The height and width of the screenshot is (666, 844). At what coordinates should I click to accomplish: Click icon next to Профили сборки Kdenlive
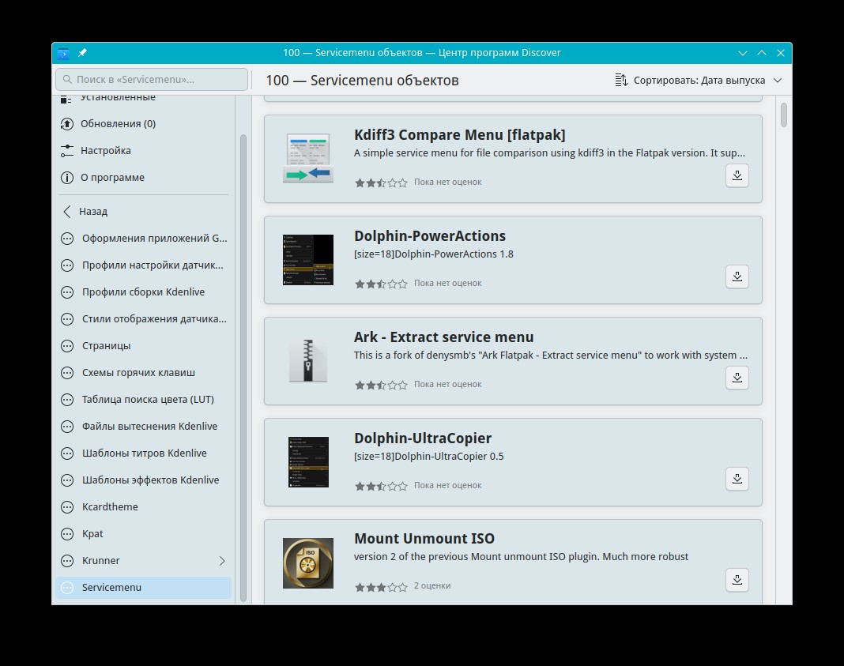pyautogui.click(x=66, y=292)
